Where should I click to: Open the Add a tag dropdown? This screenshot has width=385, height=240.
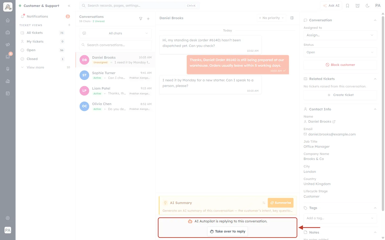(340, 218)
